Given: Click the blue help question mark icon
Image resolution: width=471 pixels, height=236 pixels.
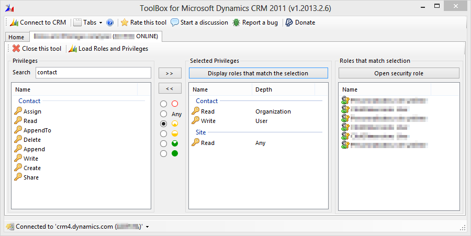Looking at the screenshot, I should click(110, 23).
